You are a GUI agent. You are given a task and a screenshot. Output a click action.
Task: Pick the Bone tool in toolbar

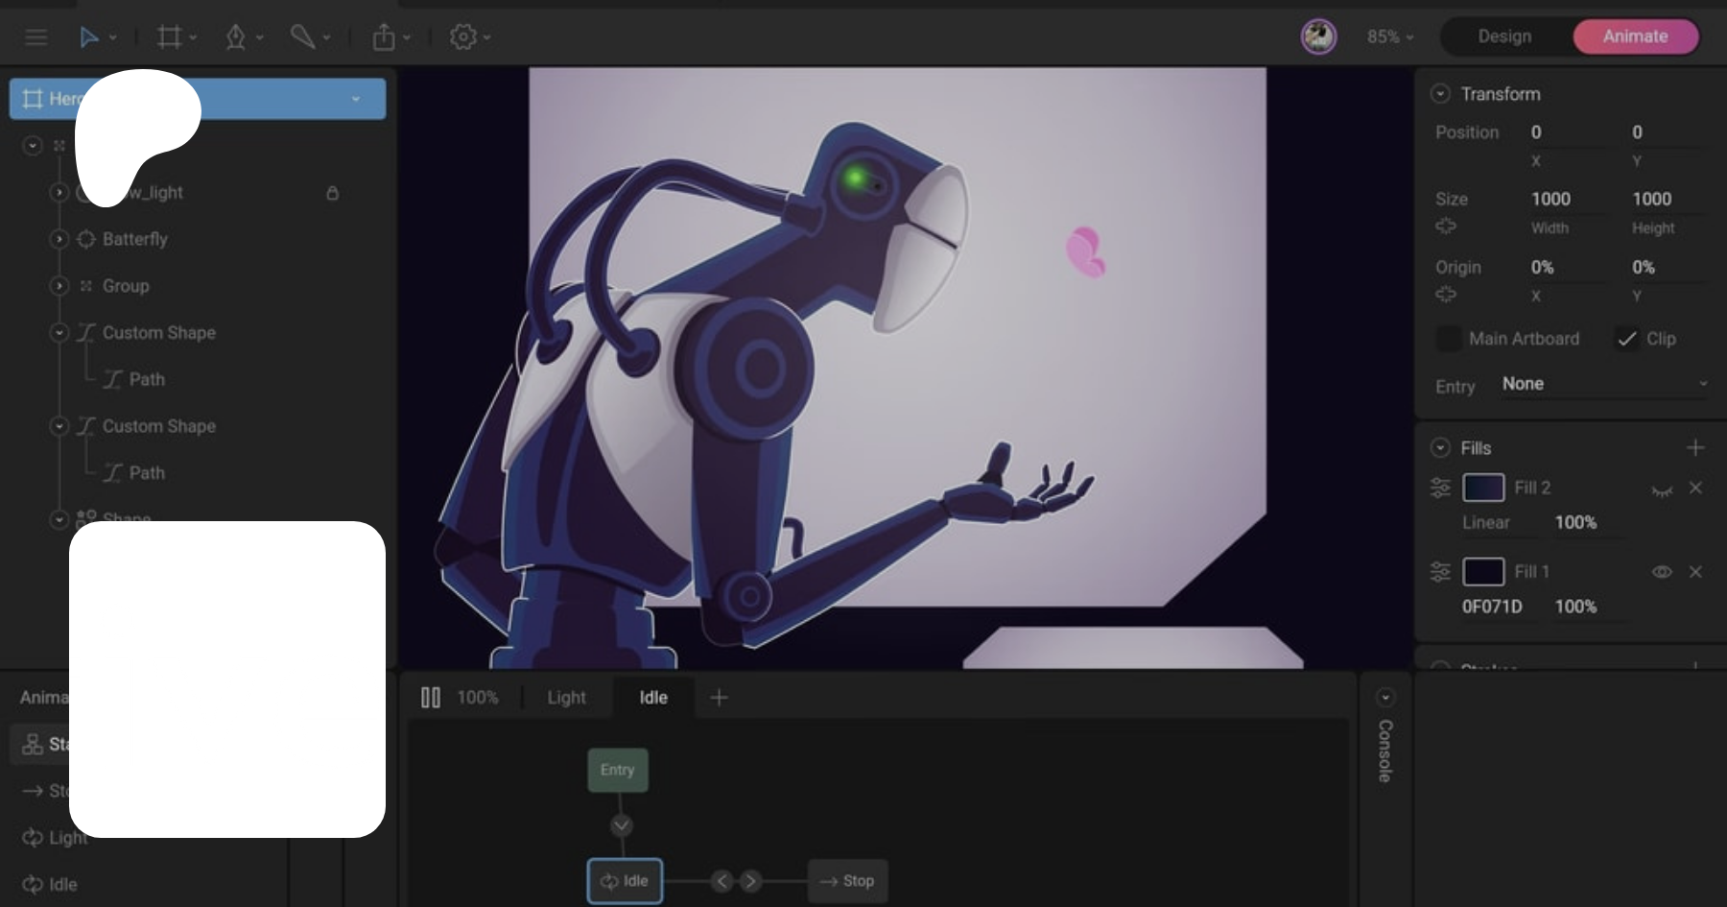point(302,37)
